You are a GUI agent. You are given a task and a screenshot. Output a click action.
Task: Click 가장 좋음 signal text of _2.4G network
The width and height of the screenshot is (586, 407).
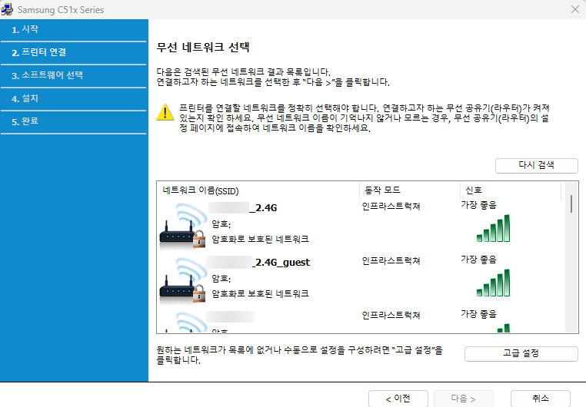(x=479, y=205)
